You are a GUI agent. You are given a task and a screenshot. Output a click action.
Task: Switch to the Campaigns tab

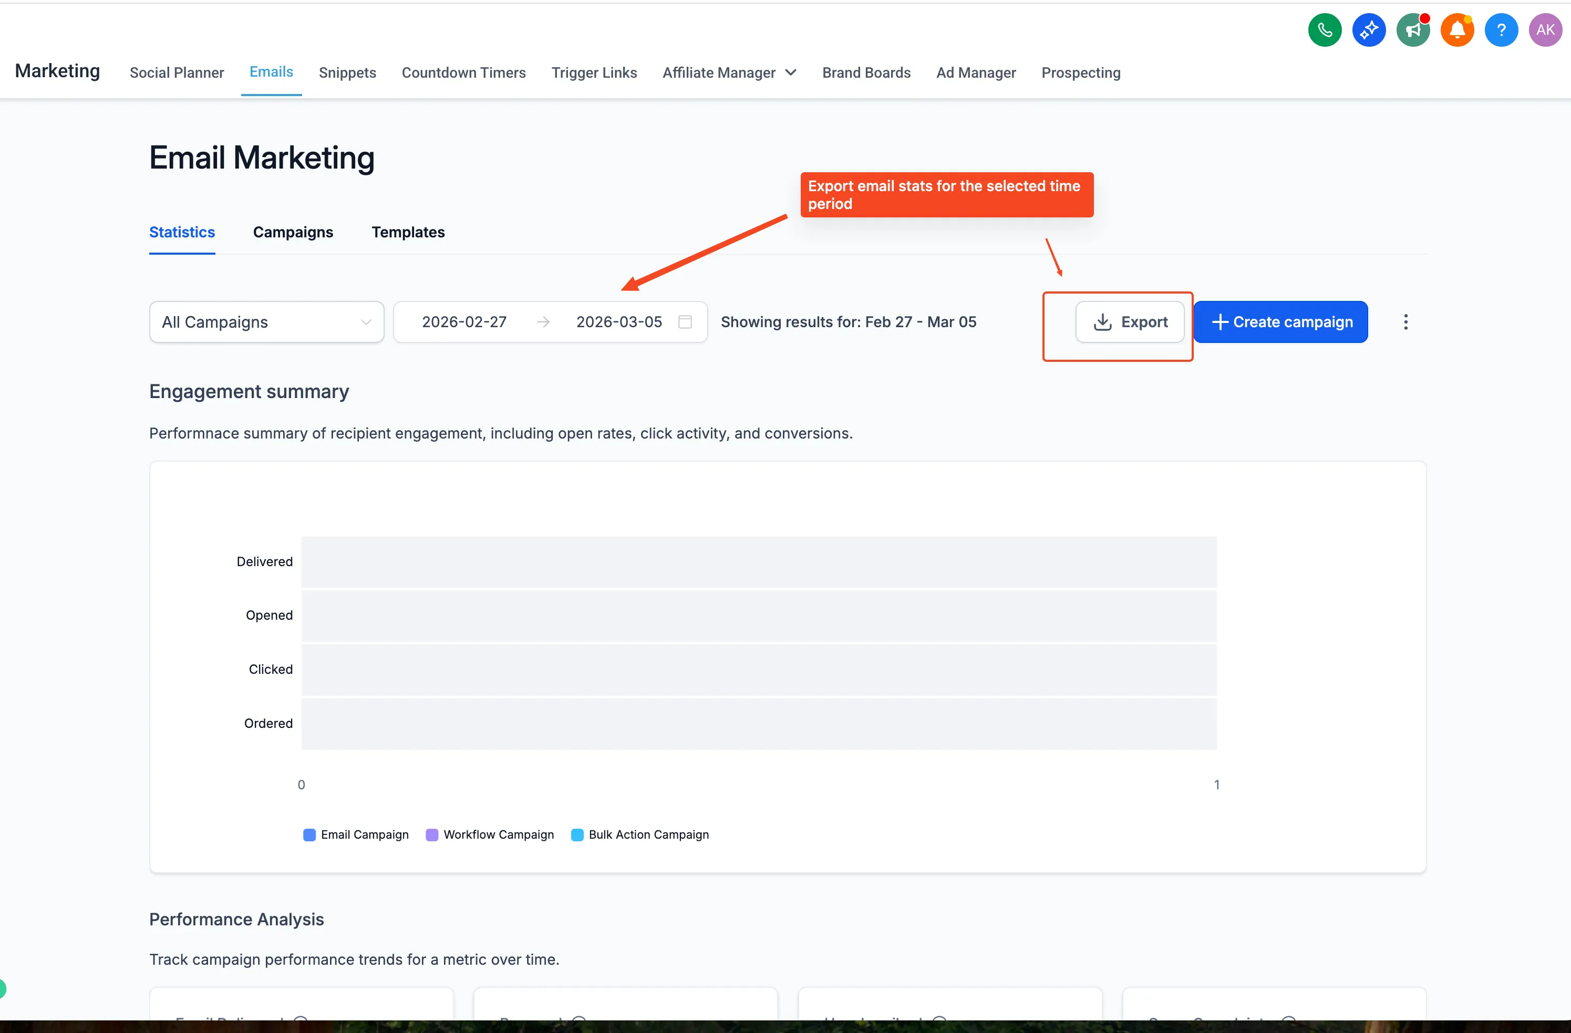coord(293,232)
